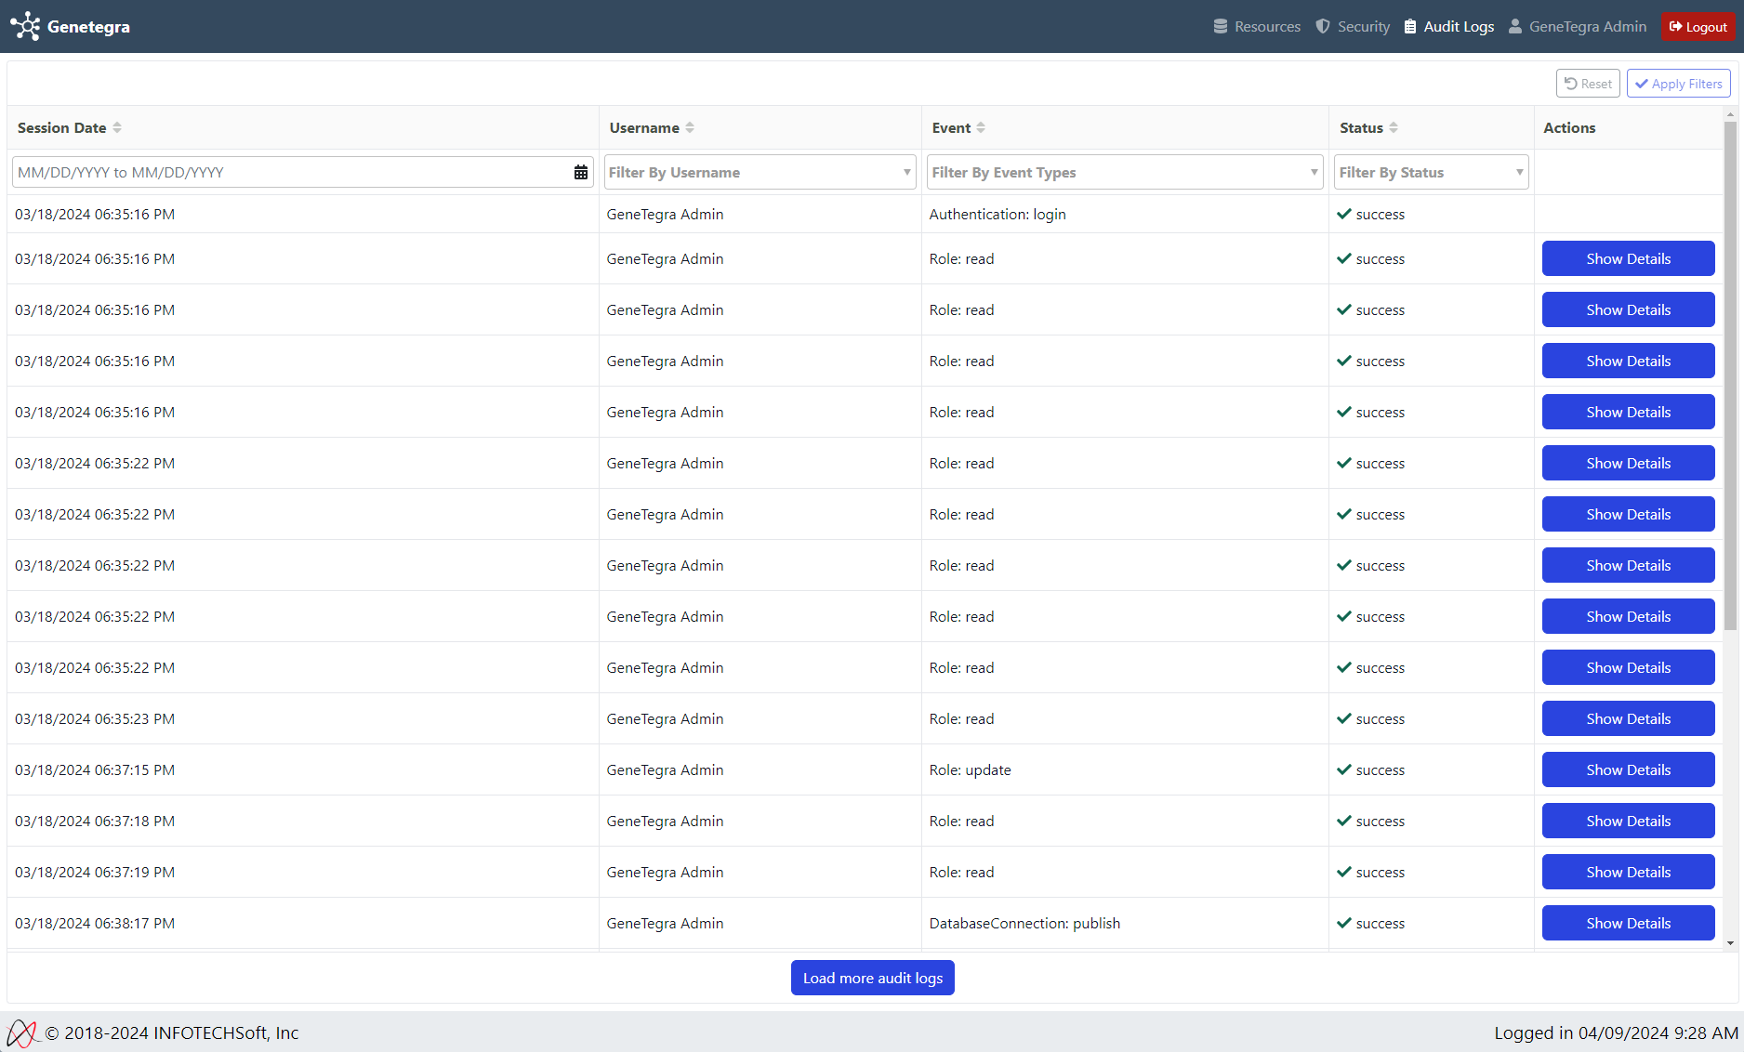The height and width of the screenshot is (1052, 1744).
Task: Click the INFOTECHSoft footer logo icon
Action: click(x=21, y=1032)
